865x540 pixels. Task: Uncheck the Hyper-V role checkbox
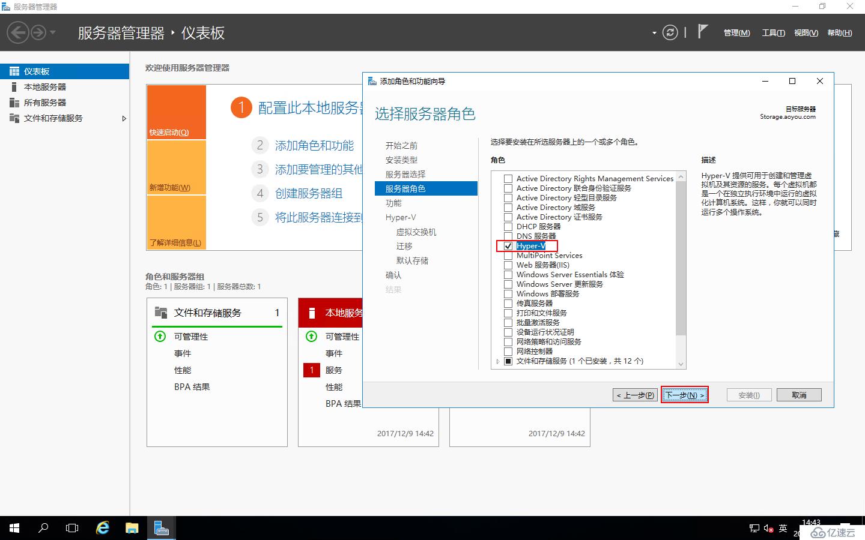508,246
